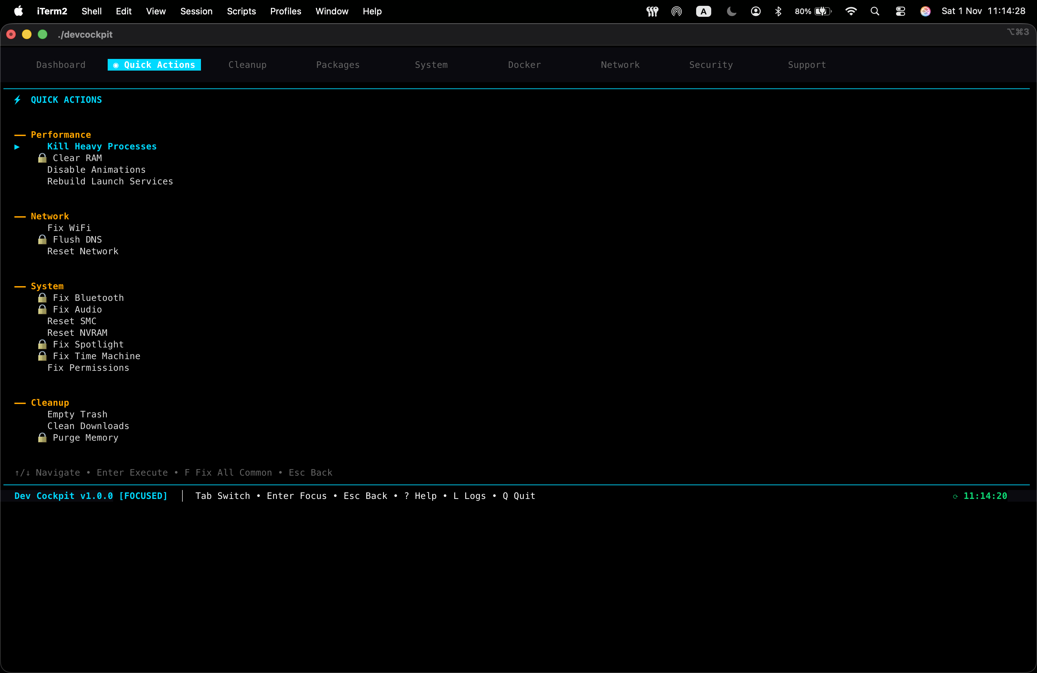Click the arrow marker beside Kill Heavy Processes
Screen dimensions: 1037x673
[x=16, y=147]
